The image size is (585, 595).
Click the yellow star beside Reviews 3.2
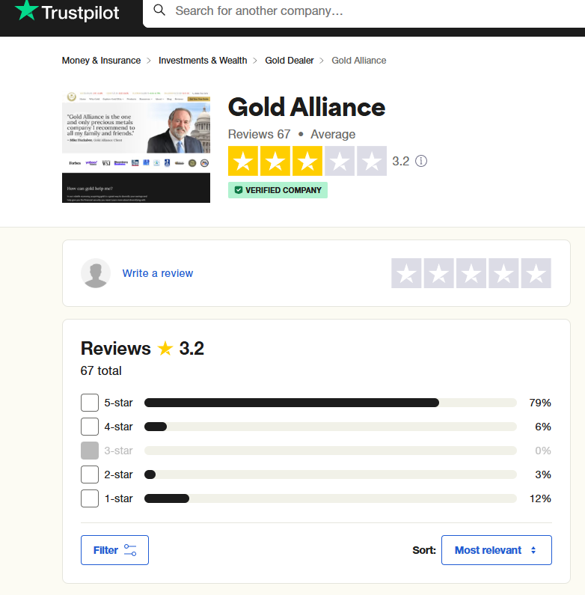[x=165, y=348]
